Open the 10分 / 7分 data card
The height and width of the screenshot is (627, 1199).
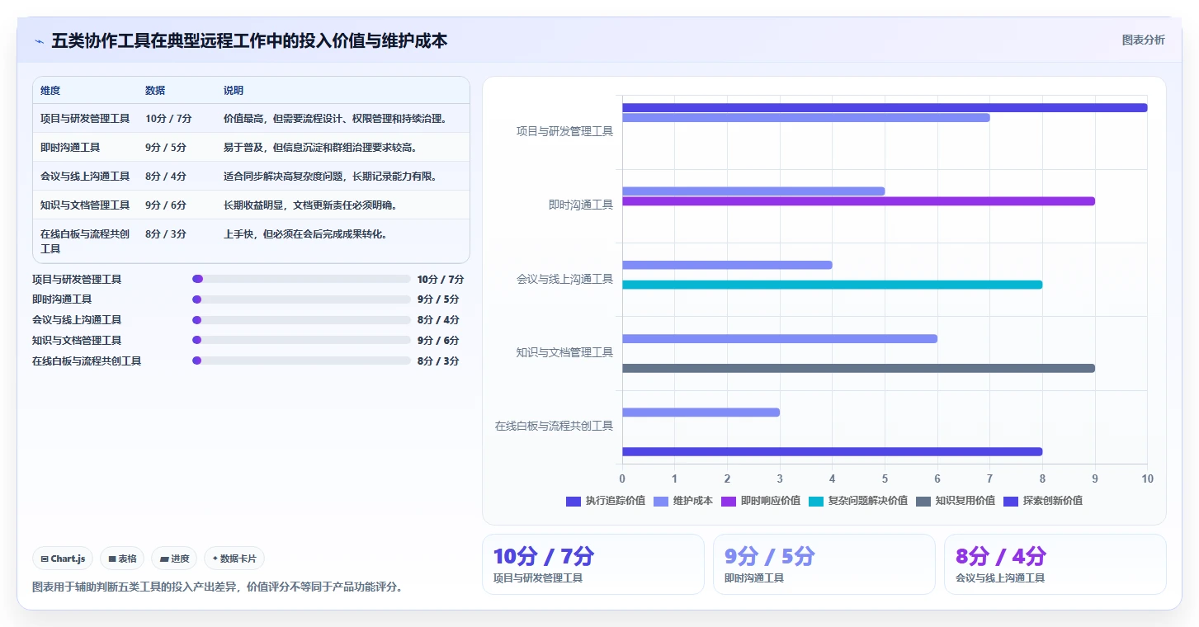pyautogui.click(x=592, y=564)
